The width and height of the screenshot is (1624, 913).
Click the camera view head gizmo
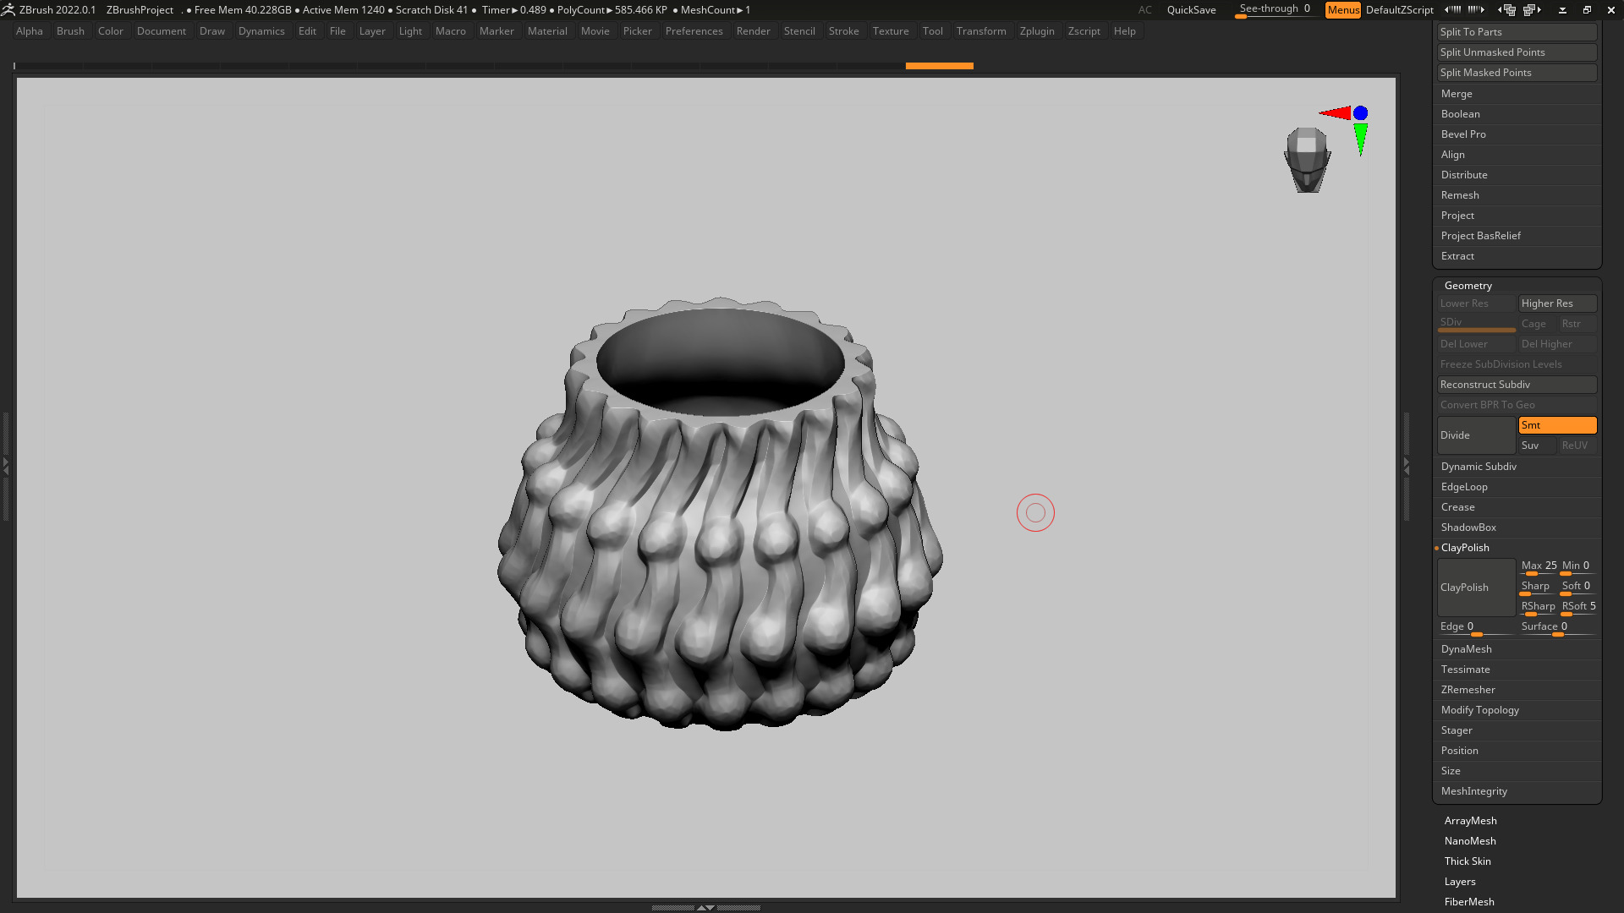[1307, 159]
